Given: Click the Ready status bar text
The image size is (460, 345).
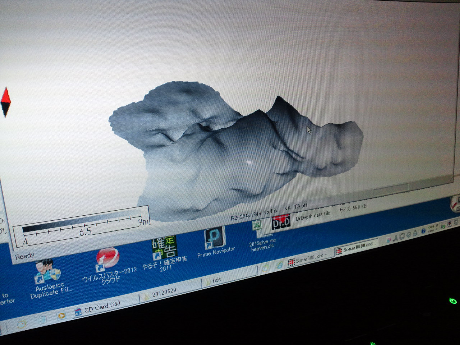Looking at the screenshot, I should click(24, 256).
